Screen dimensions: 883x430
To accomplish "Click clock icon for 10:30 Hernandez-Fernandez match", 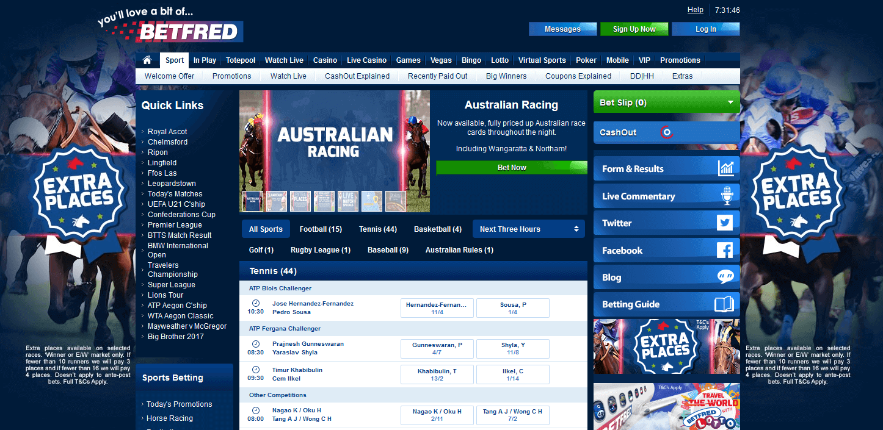I will [256, 303].
